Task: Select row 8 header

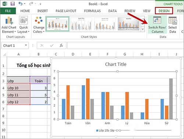Action: click(x=3, y=116)
